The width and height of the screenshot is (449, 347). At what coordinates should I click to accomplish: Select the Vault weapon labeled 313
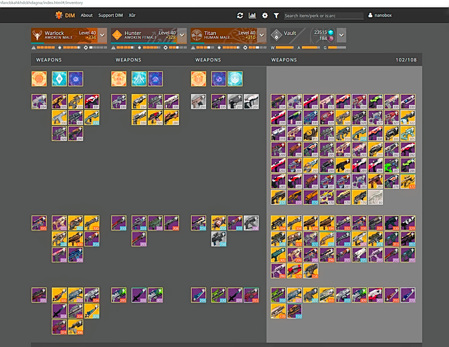[392, 239]
